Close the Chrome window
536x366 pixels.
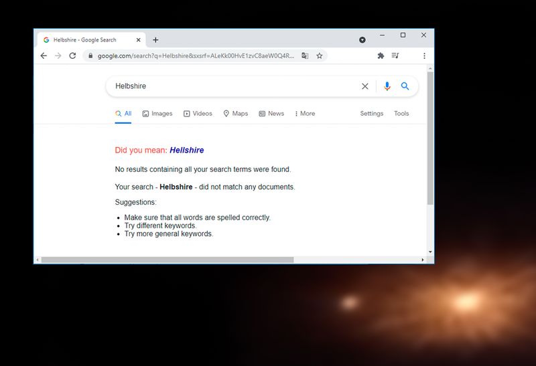point(424,35)
